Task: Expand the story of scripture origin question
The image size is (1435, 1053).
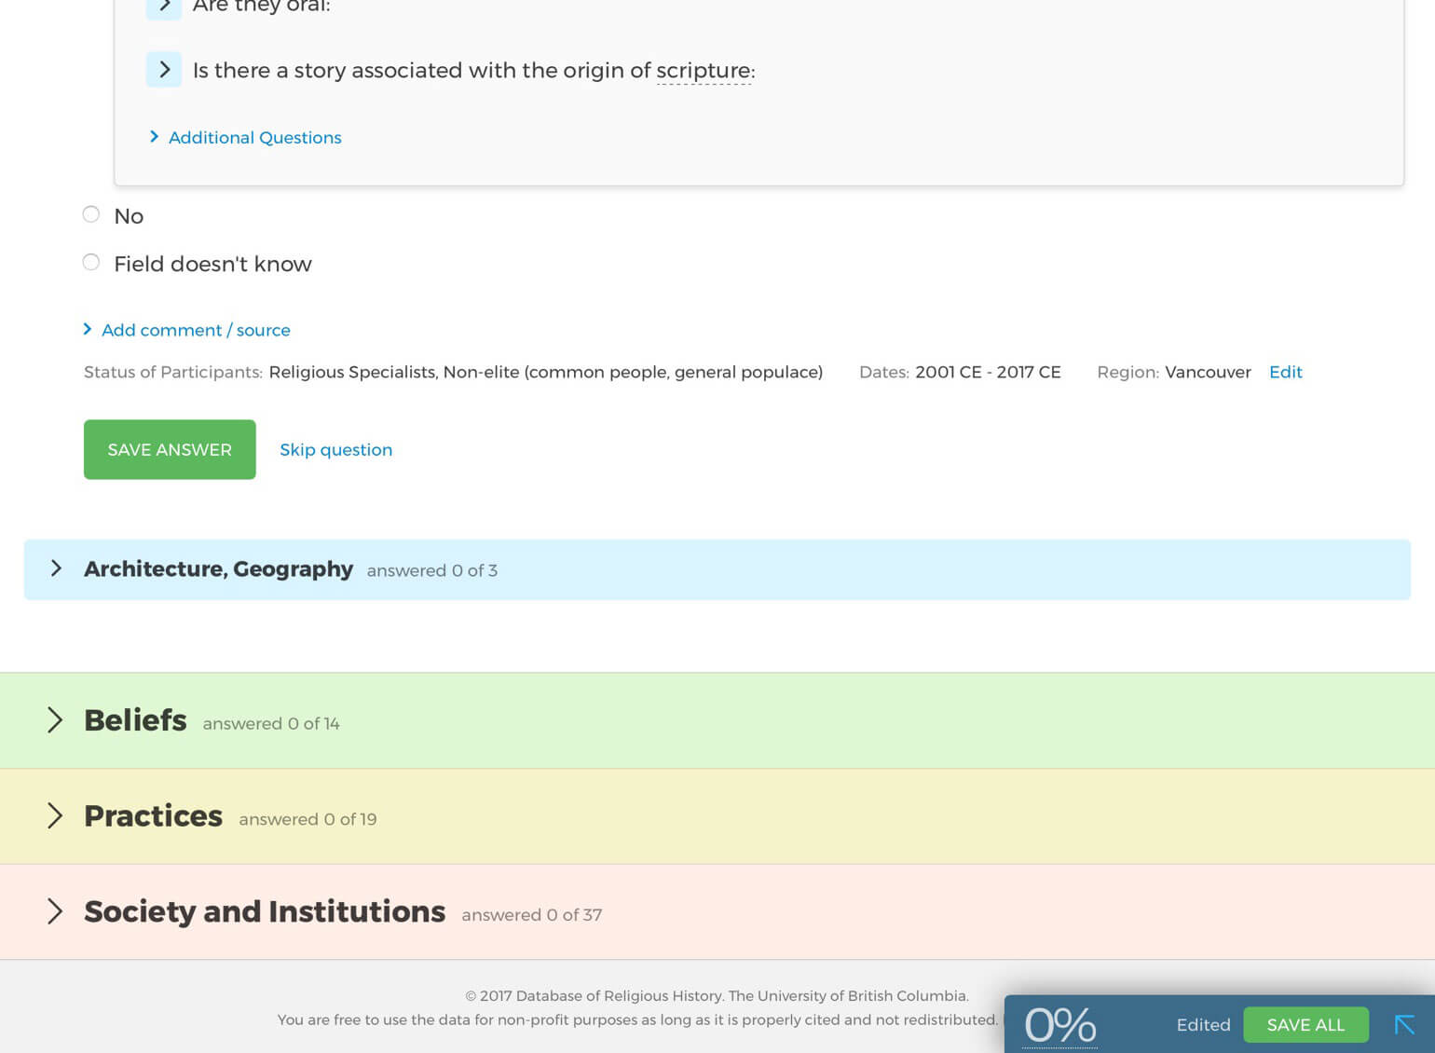Action: pyautogui.click(x=164, y=70)
